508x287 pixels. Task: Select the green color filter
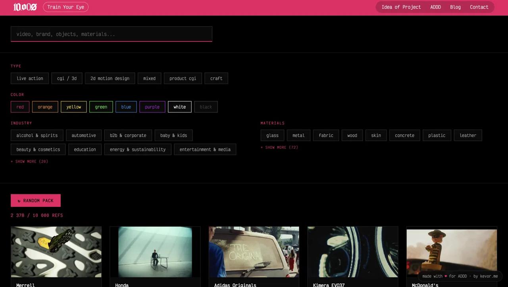(101, 107)
